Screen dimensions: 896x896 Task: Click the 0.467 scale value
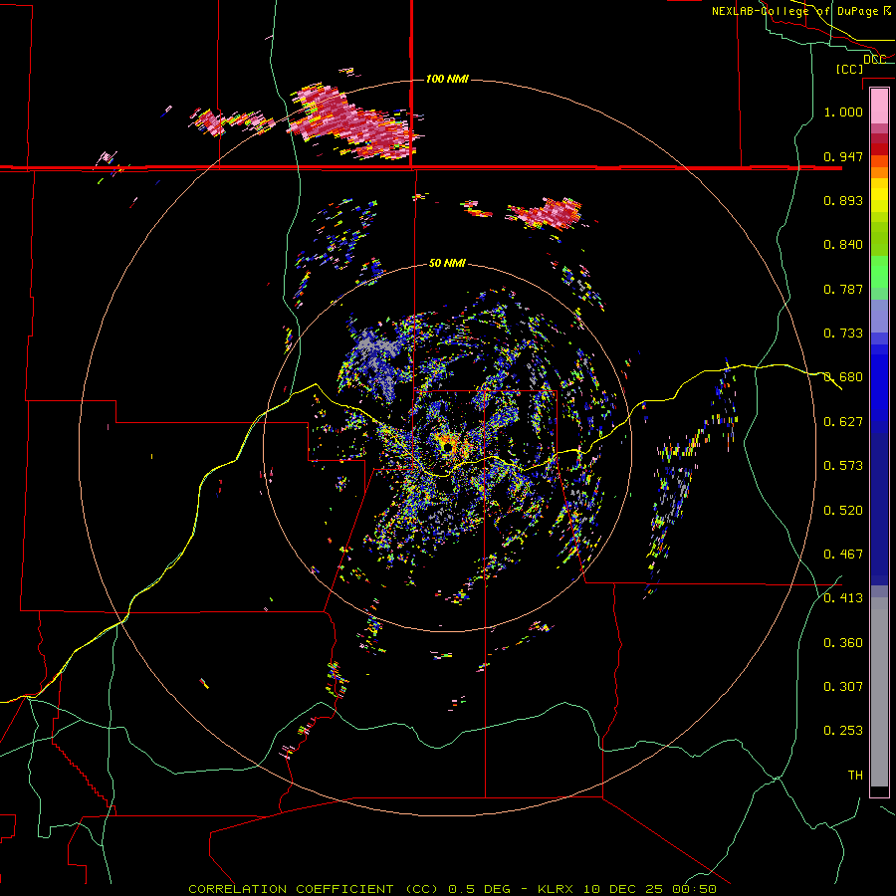[x=843, y=555]
